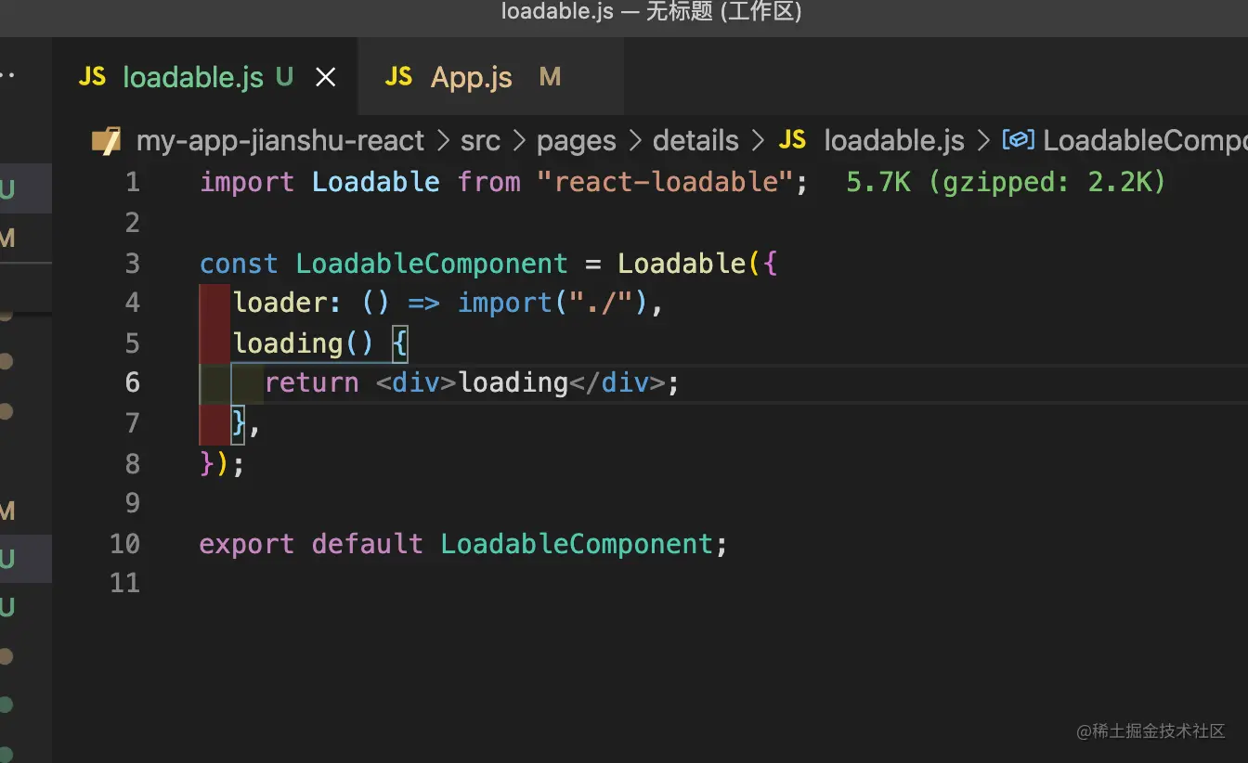Open the loadable.js breadcrumb segment
1248x763 pixels.
pyautogui.click(x=894, y=141)
